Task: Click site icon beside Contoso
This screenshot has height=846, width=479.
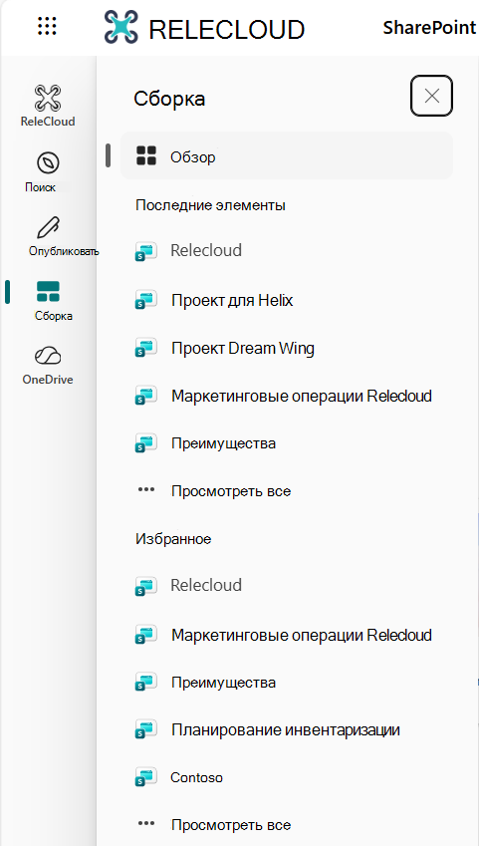Action: tap(145, 777)
